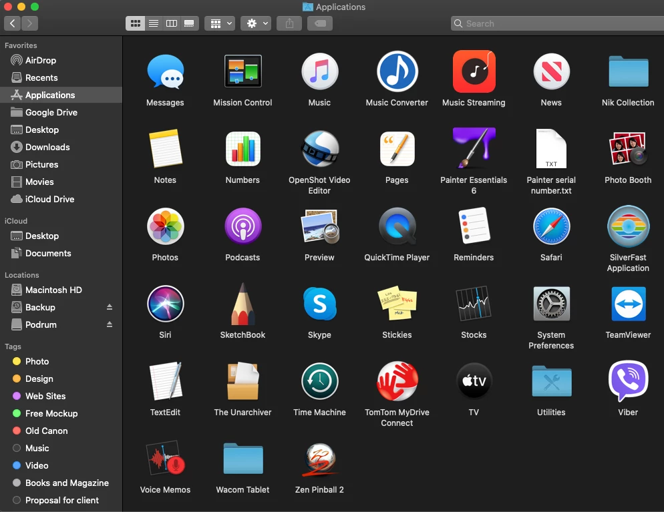Open Siri
Screen dimensions: 664x512
click(x=165, y=304)
